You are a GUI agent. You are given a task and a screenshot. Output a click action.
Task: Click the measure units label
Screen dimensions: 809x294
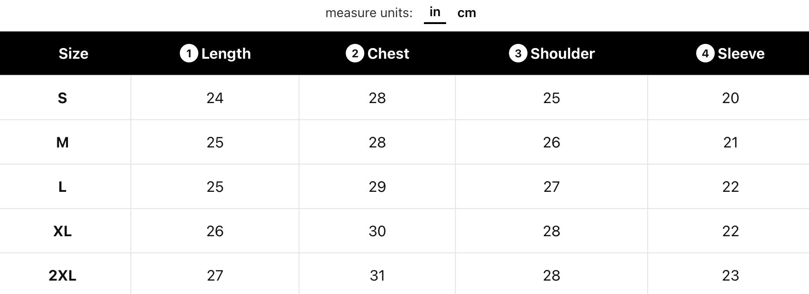369,13
